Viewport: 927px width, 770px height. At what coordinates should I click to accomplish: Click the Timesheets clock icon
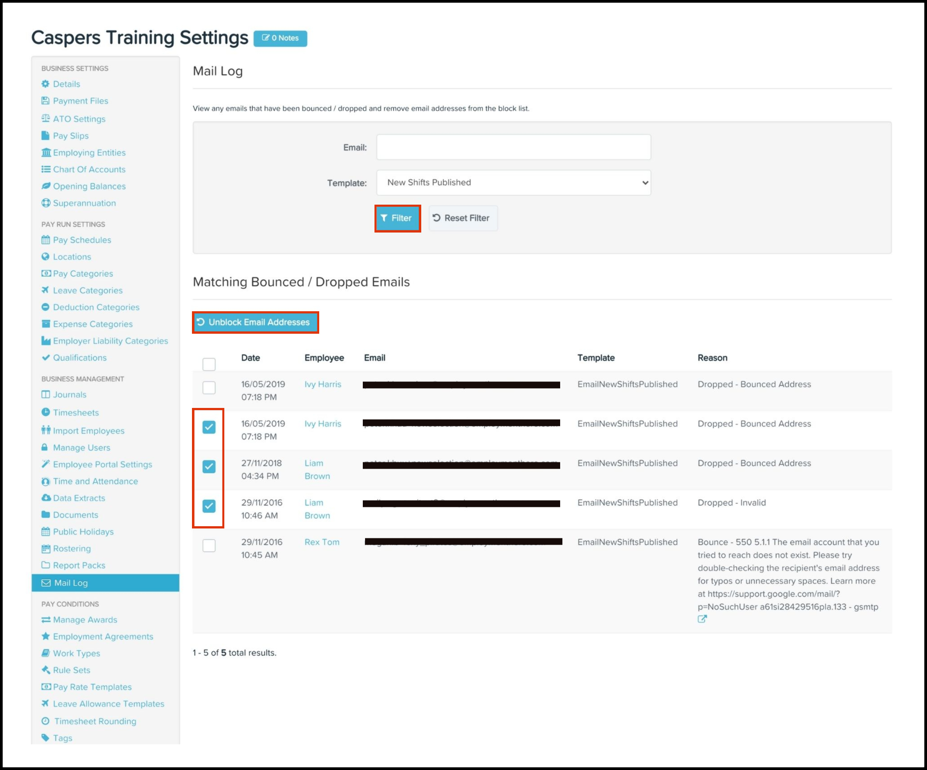point(45,412)
